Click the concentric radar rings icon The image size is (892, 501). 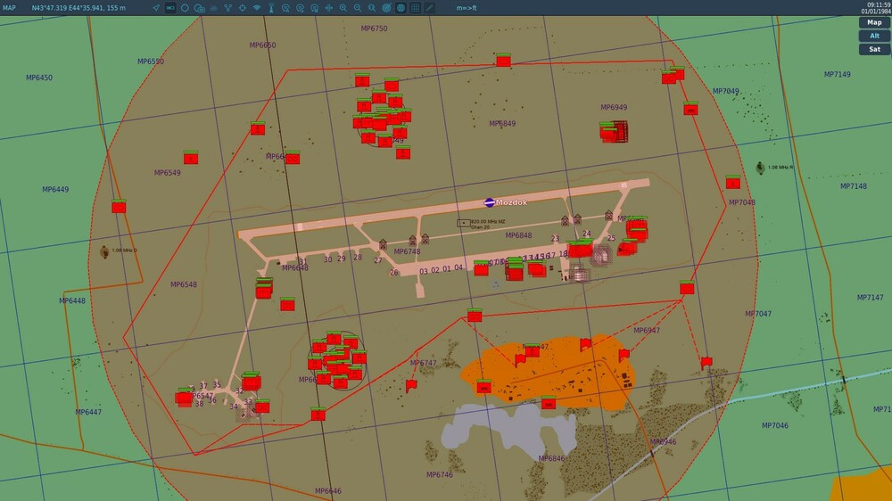[386, 8]
